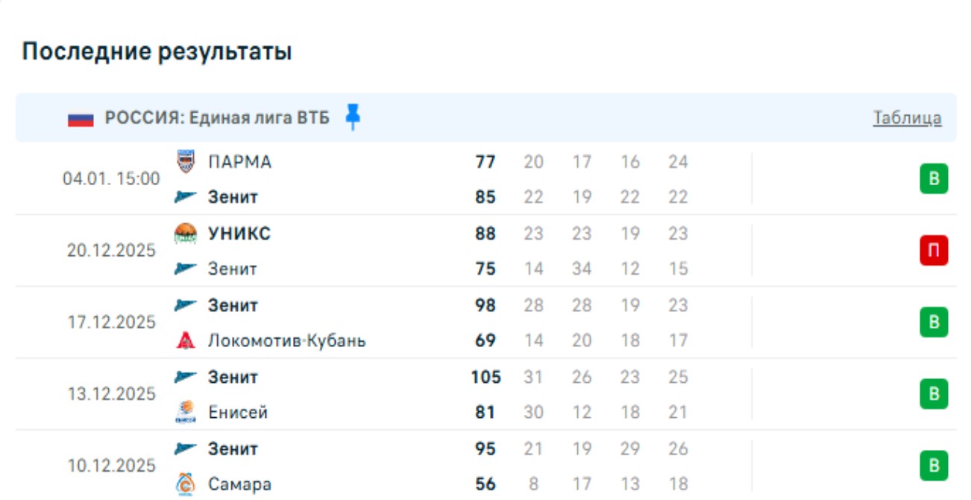The width and height of the screenshot is (971, 500).
Task: Click the 04.01. 15:00 match date
Action: point(111,179)
